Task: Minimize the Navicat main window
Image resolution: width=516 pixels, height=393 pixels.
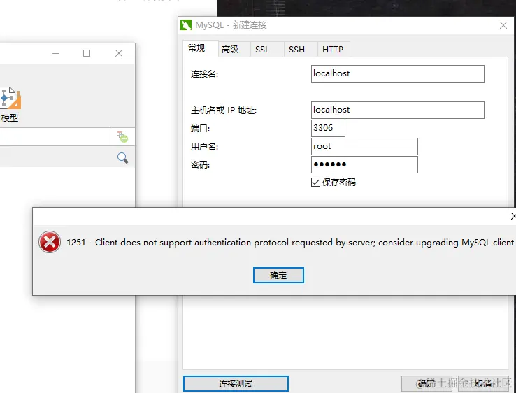Action: tap(55, 53)
